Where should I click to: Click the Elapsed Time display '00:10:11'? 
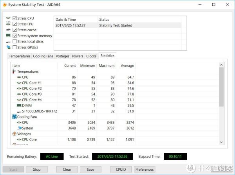coord(175,157)
